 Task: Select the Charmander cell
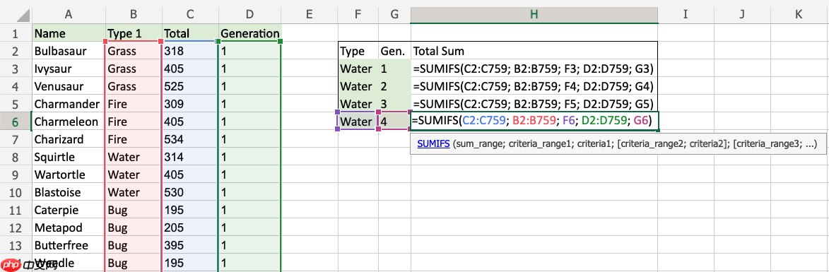pyautogui.click(x=69, y=104)
